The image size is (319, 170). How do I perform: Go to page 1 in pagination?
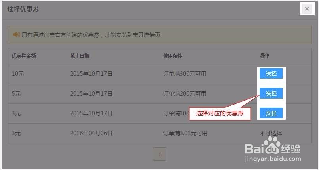pos(159,154)
